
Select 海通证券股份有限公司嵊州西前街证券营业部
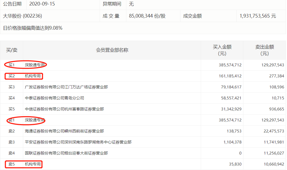[64, 131]
